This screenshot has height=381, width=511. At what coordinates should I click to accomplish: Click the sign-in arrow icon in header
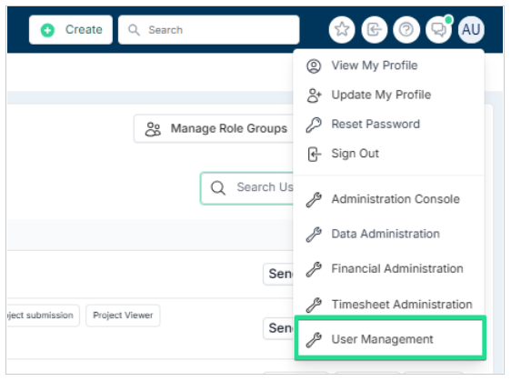(x=374, y=30)
